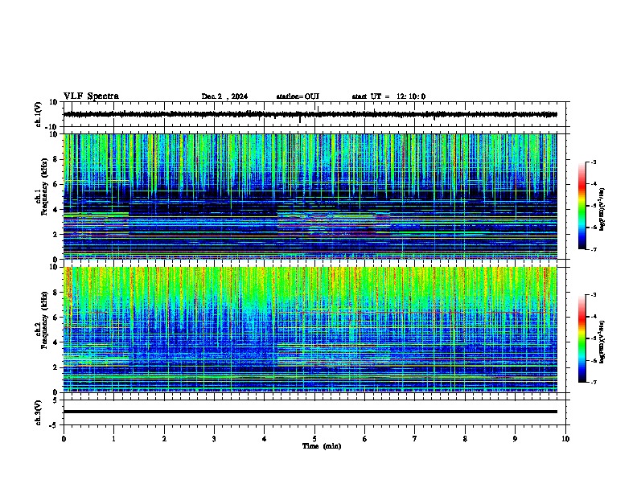
Task: Click the "ch.1(V)" waveform axis label
Action: (x=39, y=114)
